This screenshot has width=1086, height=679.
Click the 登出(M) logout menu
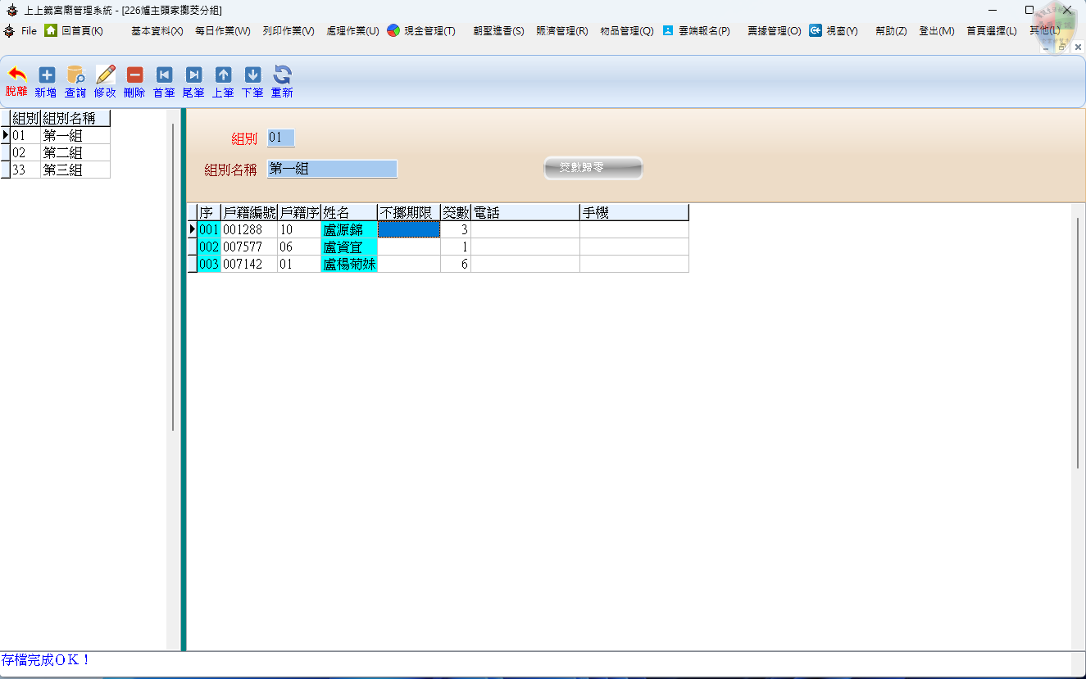pyautogui.click(x=936, y=31)
